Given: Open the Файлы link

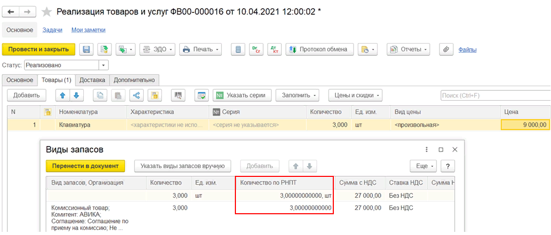Looking at the screenshot, I should (x=467, y=50).
